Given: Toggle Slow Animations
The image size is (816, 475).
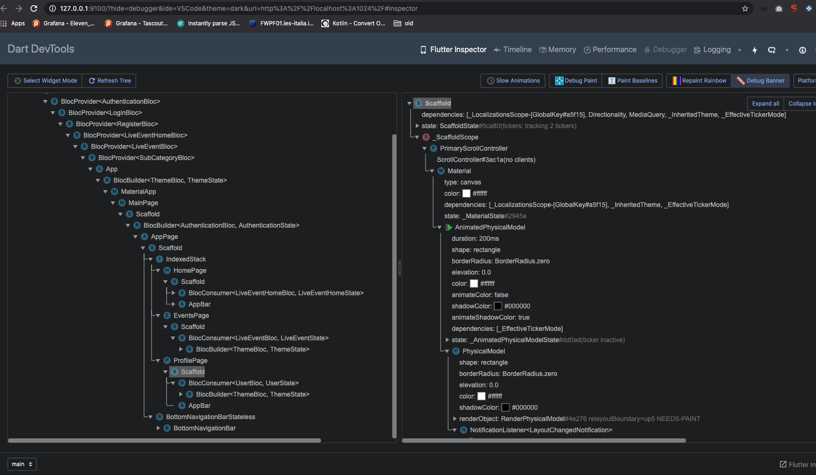Looking at the screenshot, I should (513, 81).
